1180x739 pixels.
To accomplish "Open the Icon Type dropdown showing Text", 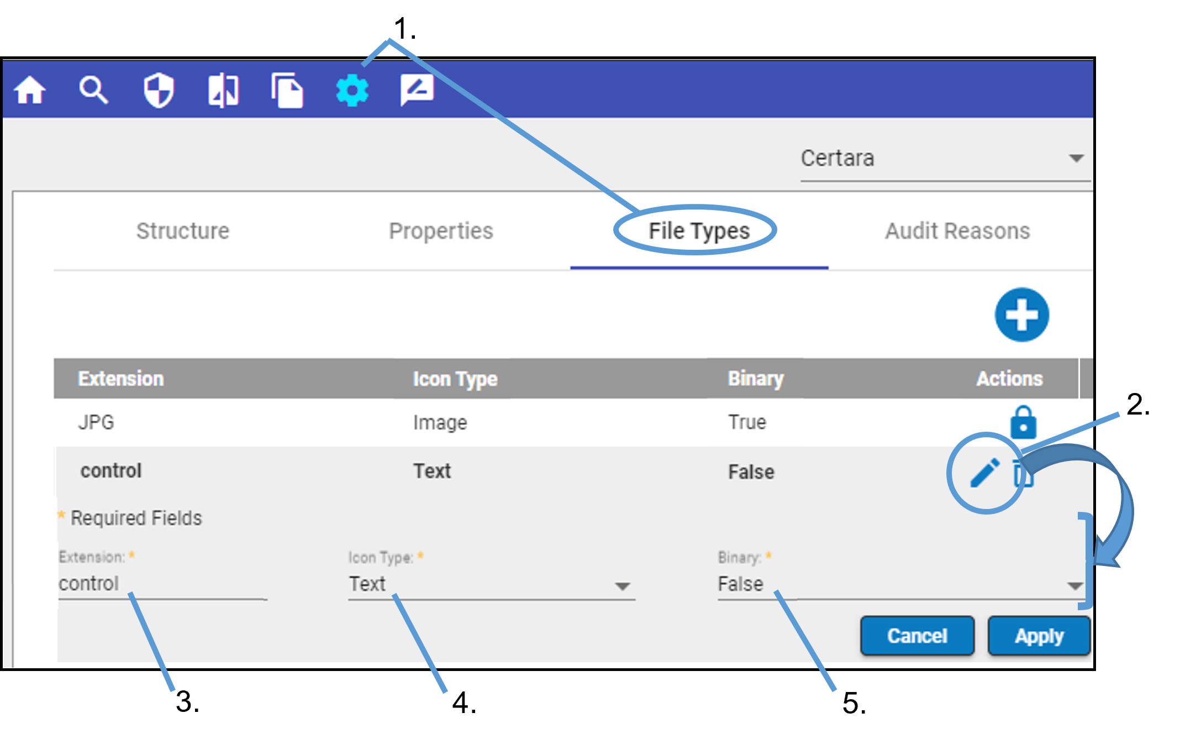I will pyautogui.click(x=491, y=585).
